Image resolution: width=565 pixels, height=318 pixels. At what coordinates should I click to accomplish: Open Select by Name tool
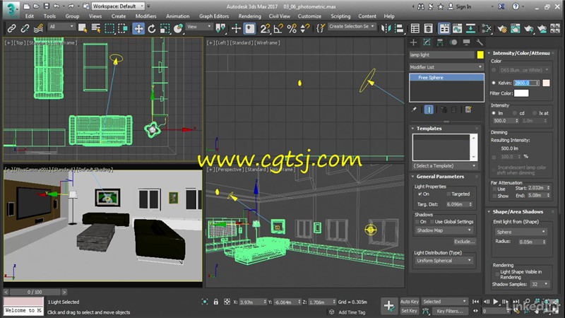[96, 28]
